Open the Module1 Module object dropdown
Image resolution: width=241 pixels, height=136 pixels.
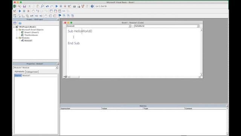(x=56, y=68)
